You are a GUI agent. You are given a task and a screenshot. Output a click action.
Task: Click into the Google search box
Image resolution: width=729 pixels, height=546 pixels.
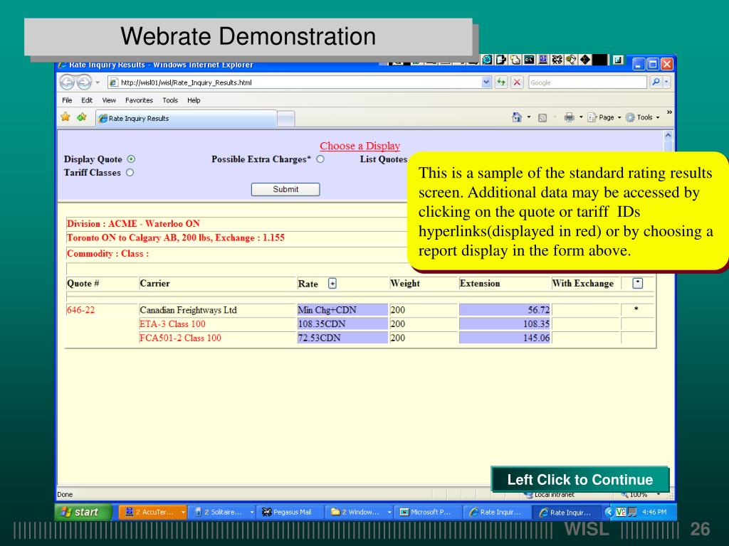pyautogui.click(x=587, y=82)
